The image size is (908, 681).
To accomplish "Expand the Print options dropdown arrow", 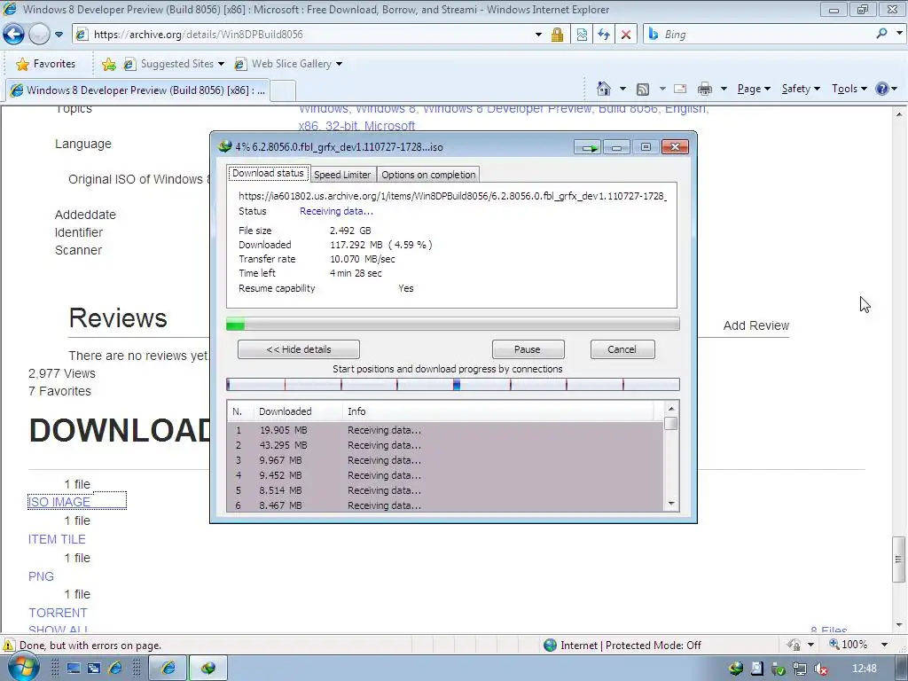I will coord(724,89).
